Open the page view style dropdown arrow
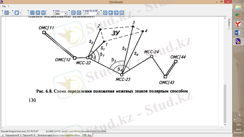The width and height of the screenshot is (244, 137). pyautogui.click(x=20, y=13)
